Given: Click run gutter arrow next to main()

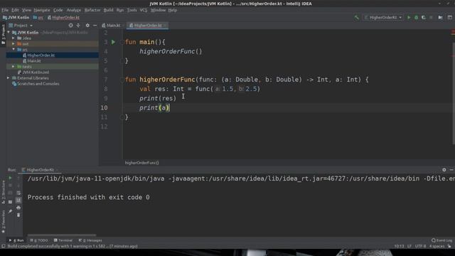Looking at the screenshot, I should tap(113, 42).
